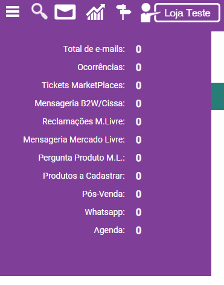
Task: Open Mensageria Mercado Livre item
Action: coord(74,139)
